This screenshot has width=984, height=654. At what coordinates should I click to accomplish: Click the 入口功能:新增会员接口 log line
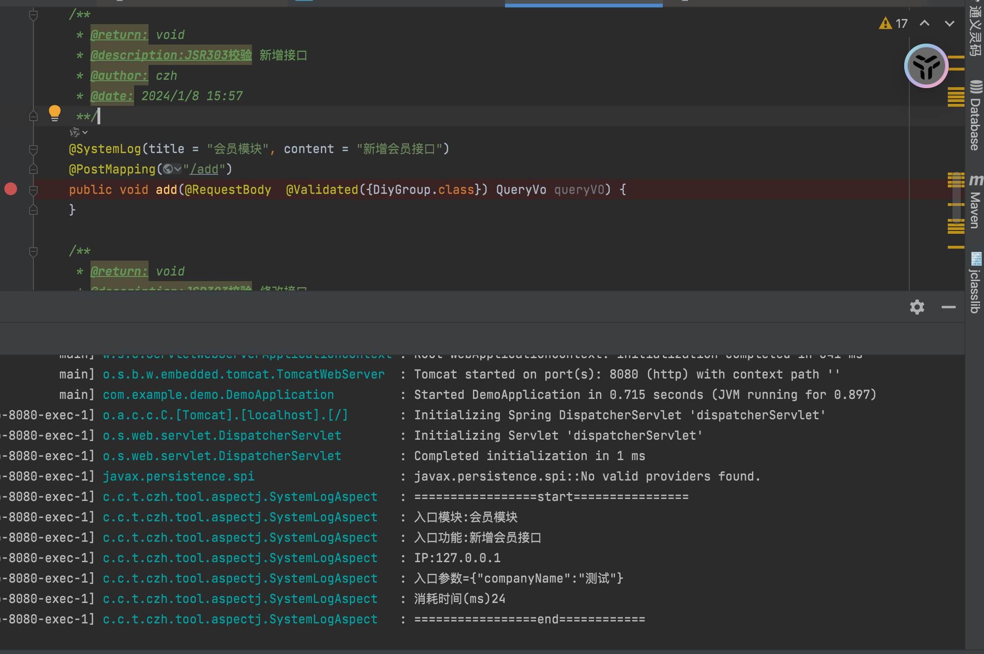pos(478,538)
